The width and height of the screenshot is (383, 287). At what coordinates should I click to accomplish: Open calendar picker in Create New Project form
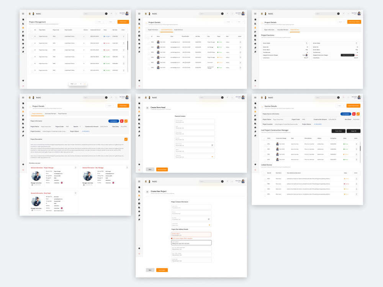click(x=209, y=219)
